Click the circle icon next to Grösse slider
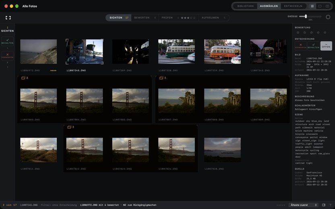Image resolution: width=335 pixels, height=209 pixels. click(x=328, y=17)
